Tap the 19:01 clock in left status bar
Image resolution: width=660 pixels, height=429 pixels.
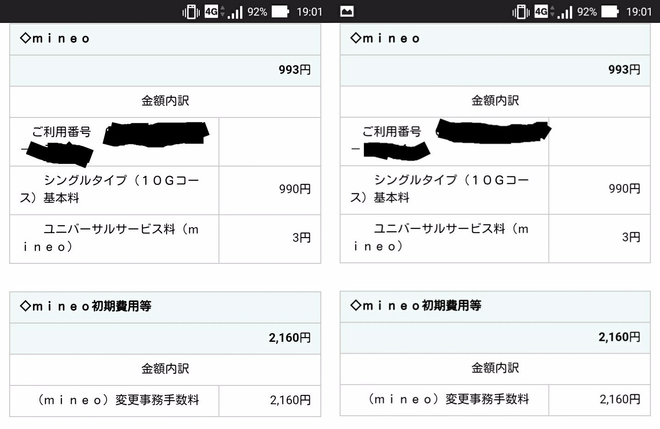pos(309,11)
